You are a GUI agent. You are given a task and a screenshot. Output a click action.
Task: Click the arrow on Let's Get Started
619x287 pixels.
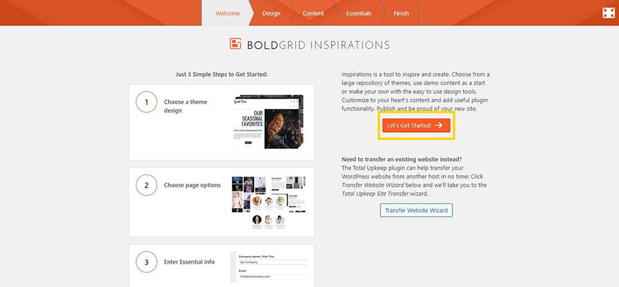[x=439, y=126]
